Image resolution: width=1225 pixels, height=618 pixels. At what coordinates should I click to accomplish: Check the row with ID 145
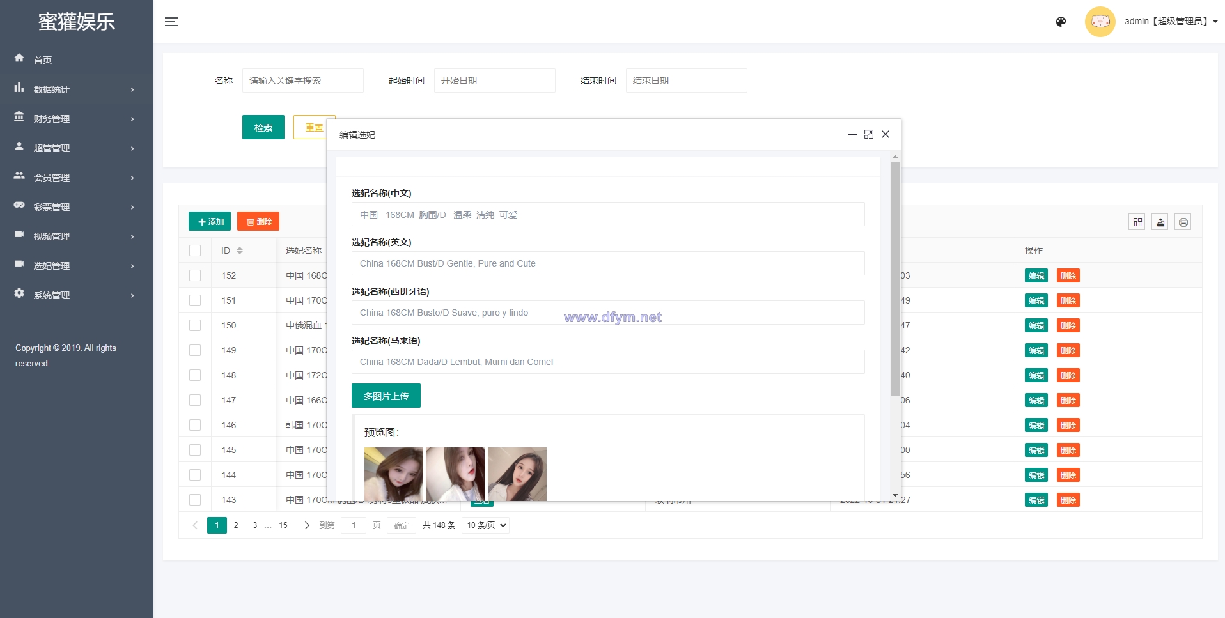(195, 450)
